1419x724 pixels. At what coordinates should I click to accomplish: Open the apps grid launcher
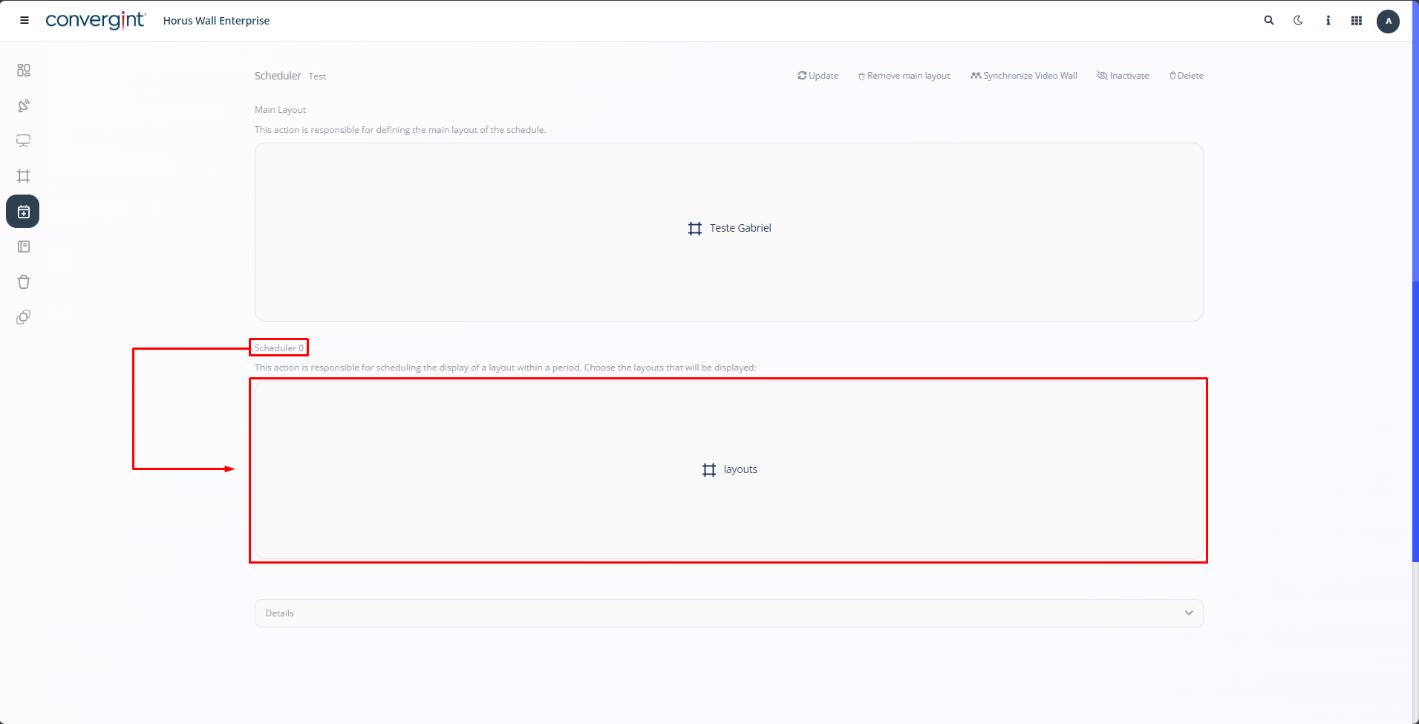point(1357,21)
